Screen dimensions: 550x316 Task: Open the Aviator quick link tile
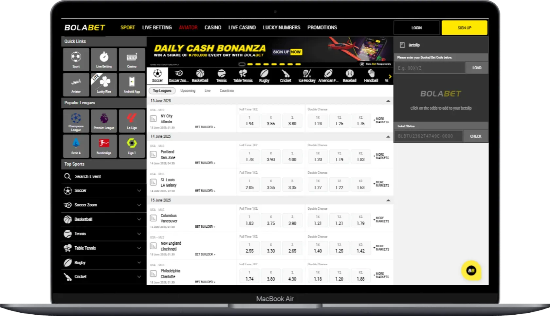[76, 85]
